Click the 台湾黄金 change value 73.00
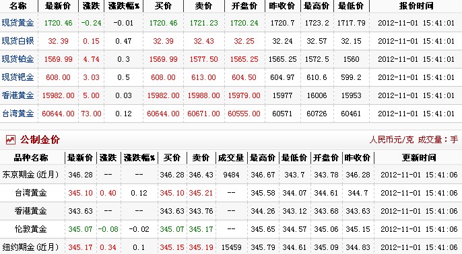Image resolution: width=462 pixels, height=254 pixels. [x=91, y=114]
